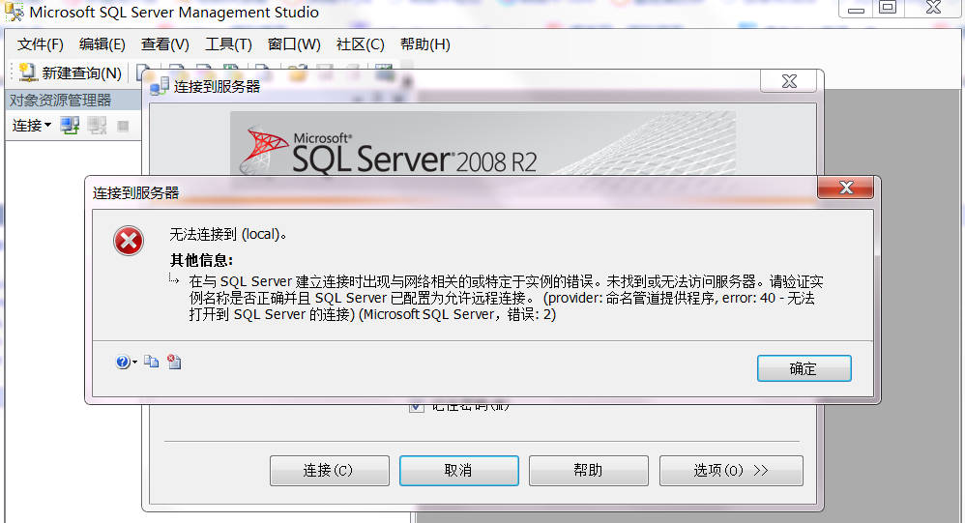Click the stop square icon in Object Explorer toolbar

(123, 126)
